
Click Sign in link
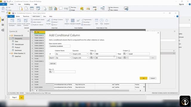point(181,4)
